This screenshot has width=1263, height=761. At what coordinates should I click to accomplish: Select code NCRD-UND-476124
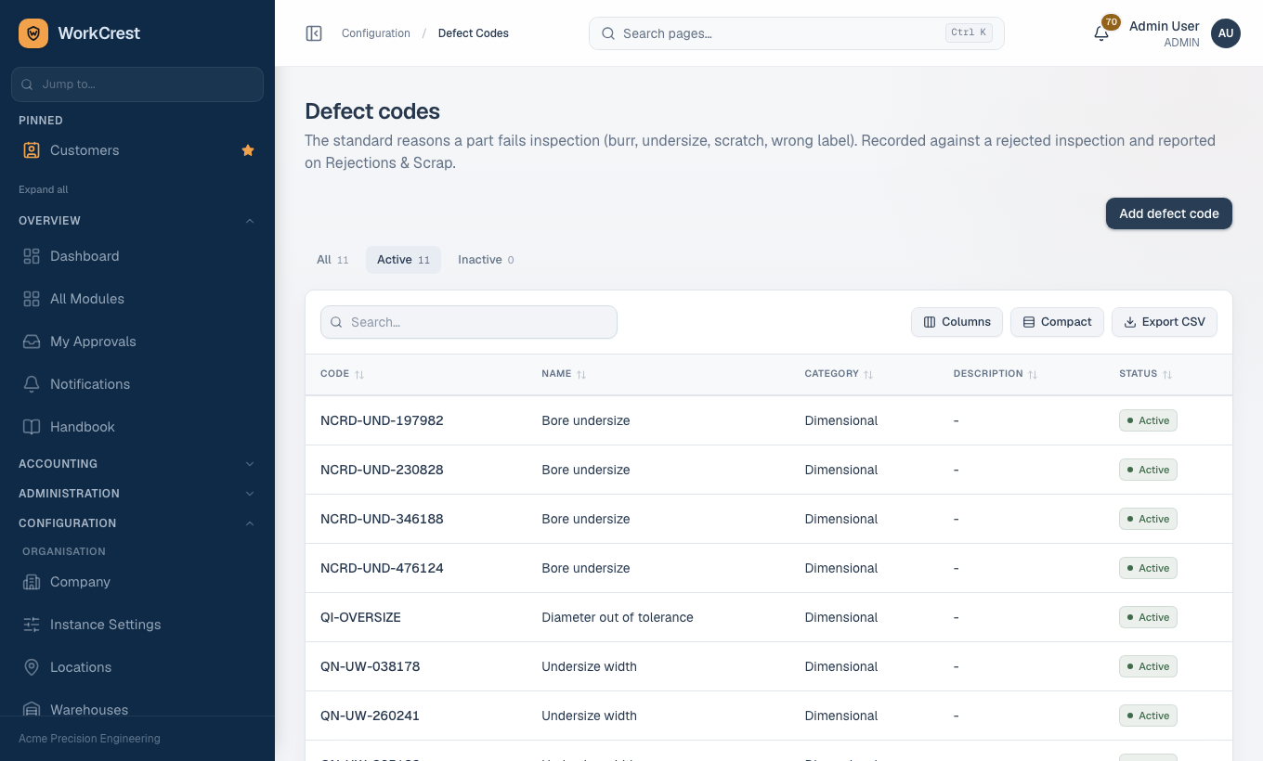382,568
